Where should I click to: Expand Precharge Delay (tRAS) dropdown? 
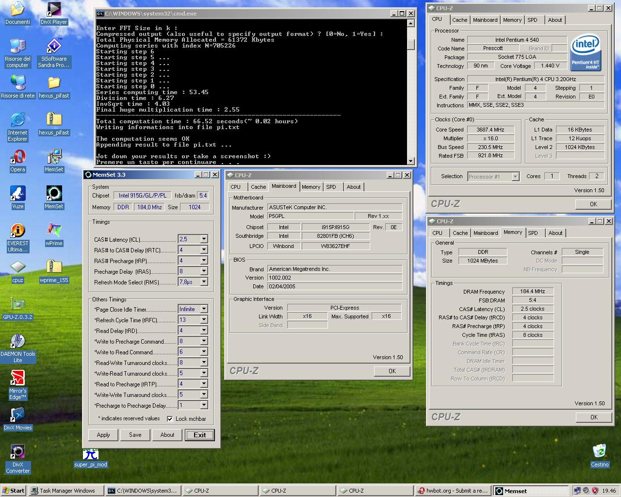(x=204, y=271)
